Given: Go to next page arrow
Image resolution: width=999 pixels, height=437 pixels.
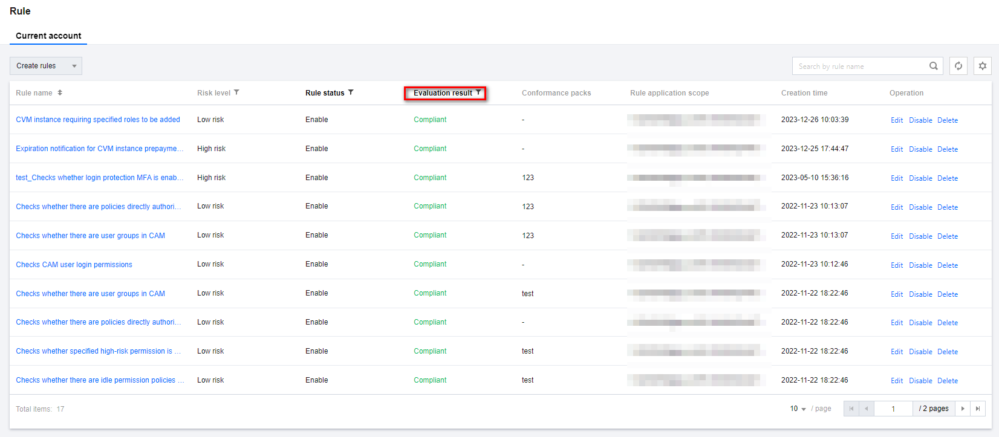Looking at the screenshot, I should 963,409.
